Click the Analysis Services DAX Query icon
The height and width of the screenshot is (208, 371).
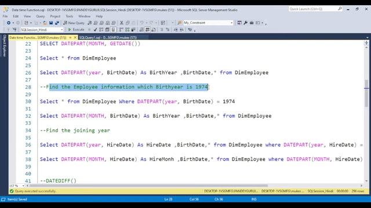(114, 23)
